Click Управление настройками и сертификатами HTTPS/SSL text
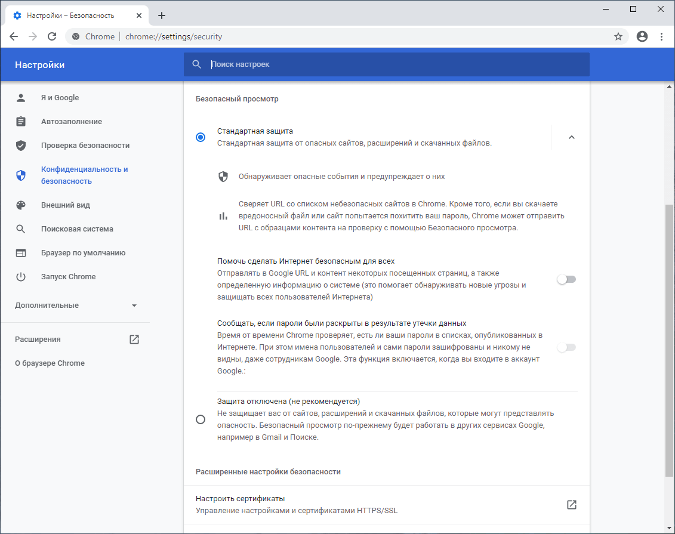The width and height of the screenshot is (675, 534). [x=296, y=511]
